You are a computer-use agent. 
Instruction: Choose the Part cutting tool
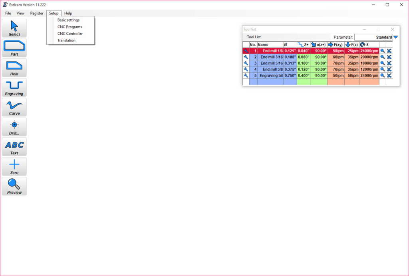[x=14, y=48]
